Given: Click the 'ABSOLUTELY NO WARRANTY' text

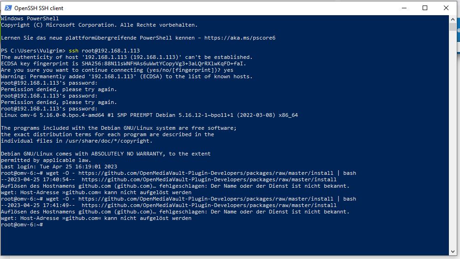Looking at the screenshot, I should coord(127,154).
